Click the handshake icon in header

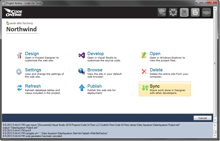click(x=206, y=12)
